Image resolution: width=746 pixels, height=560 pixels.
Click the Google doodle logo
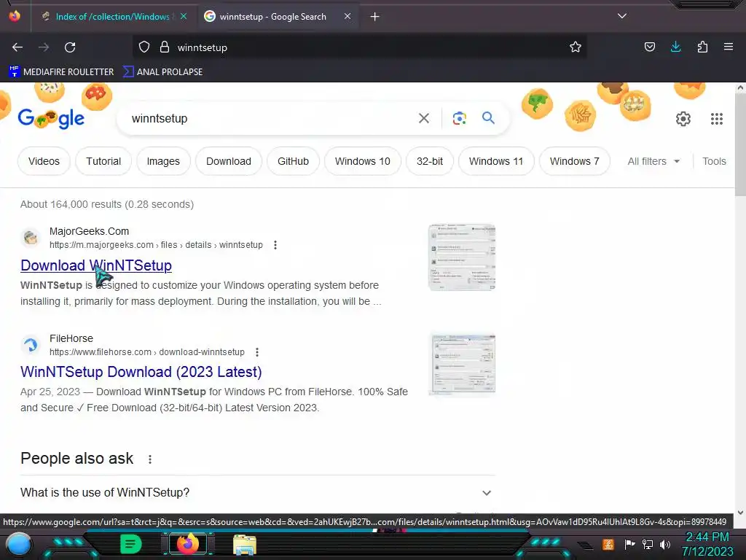click(x=51, y=118)
